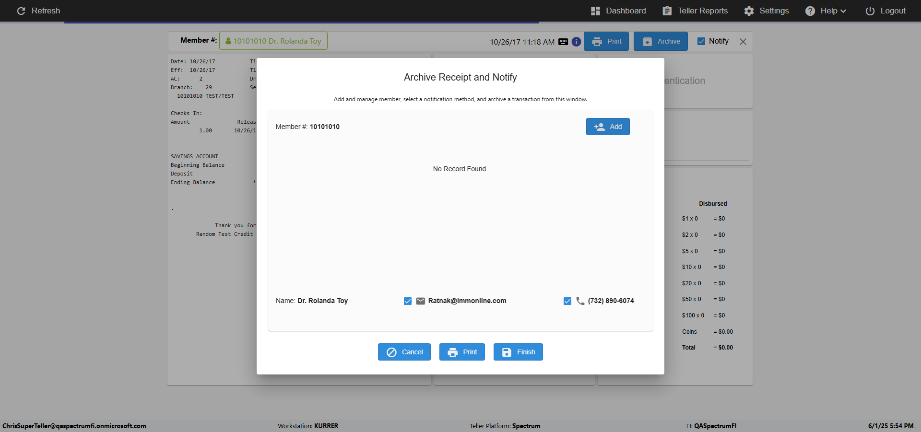
Task: Open the Dashboard menu item
Action: click(618, 11)
